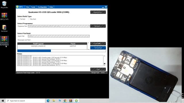Switch to Google Chrome on the taskbar
The width and height of the screenshot is (184, 103).
(x=65, y=101)
